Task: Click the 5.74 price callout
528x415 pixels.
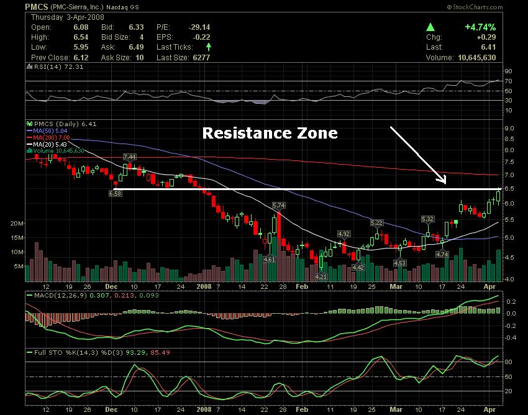Action: tap(279, 205)
